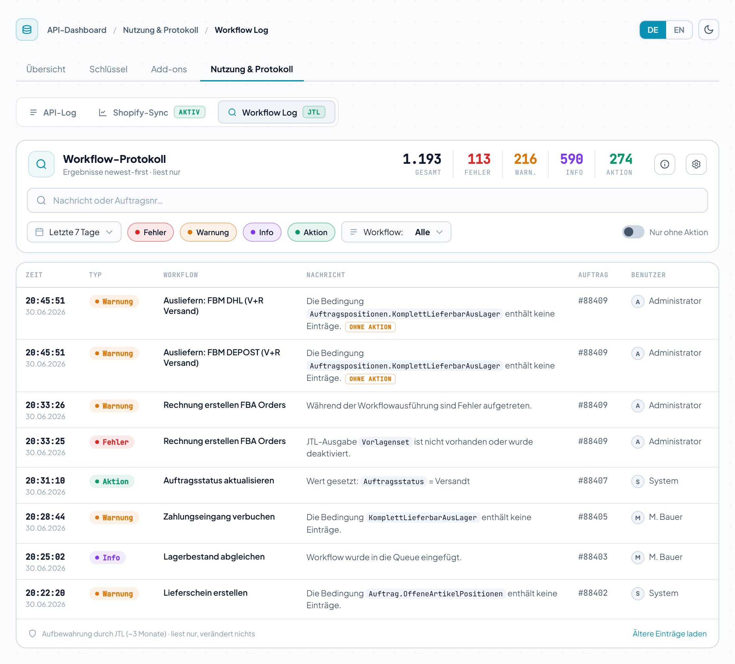Click Administrator avatar for DHL row

(638, 301)
